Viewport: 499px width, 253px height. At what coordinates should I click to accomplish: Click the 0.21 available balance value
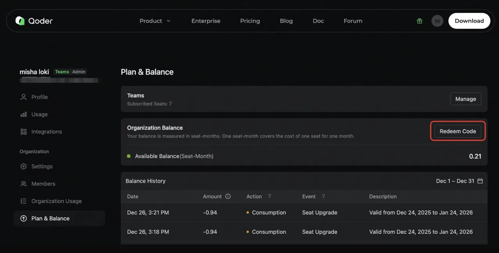coord(475,156)
